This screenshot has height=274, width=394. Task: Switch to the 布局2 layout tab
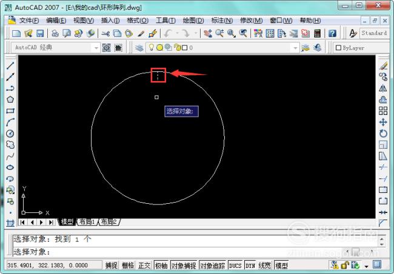tap(109, 222)
